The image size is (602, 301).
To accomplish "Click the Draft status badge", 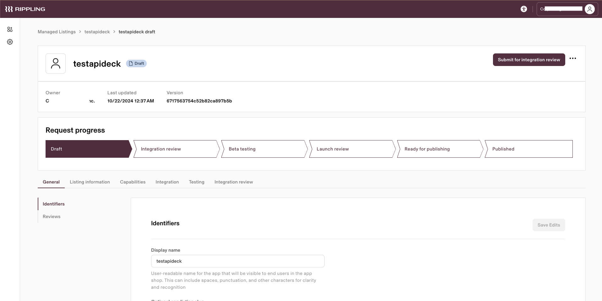I will pyautogui.click(x=136, y=63).
